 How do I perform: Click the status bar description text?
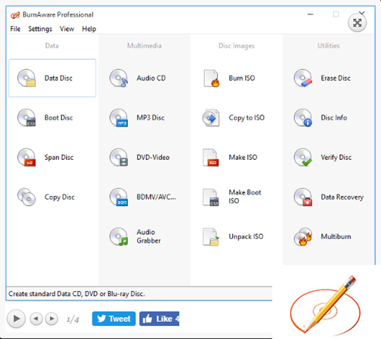(77, 294)
